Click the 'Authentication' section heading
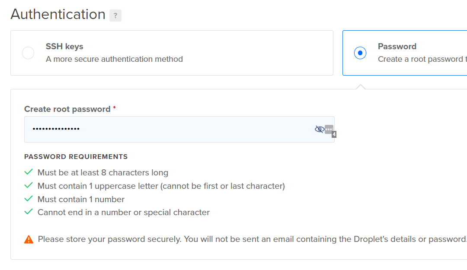Image resolution: width=467 pixels, height=270 pixels. point(58,14)
